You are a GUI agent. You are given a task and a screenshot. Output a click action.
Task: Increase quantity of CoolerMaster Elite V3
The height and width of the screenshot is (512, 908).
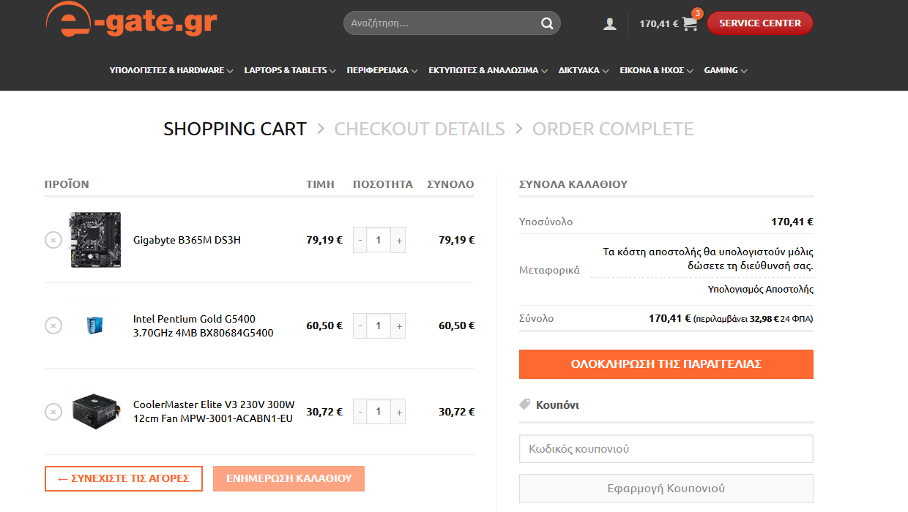[x=398, y=412]
